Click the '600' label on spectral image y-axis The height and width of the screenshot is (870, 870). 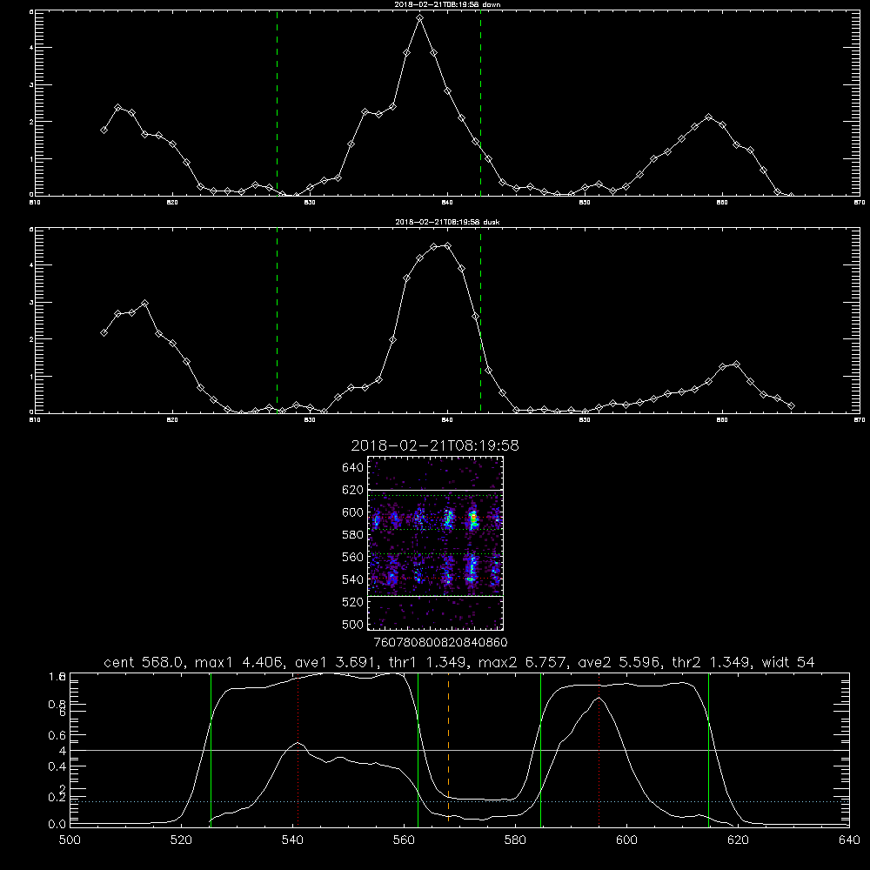[x=352, y=512]
